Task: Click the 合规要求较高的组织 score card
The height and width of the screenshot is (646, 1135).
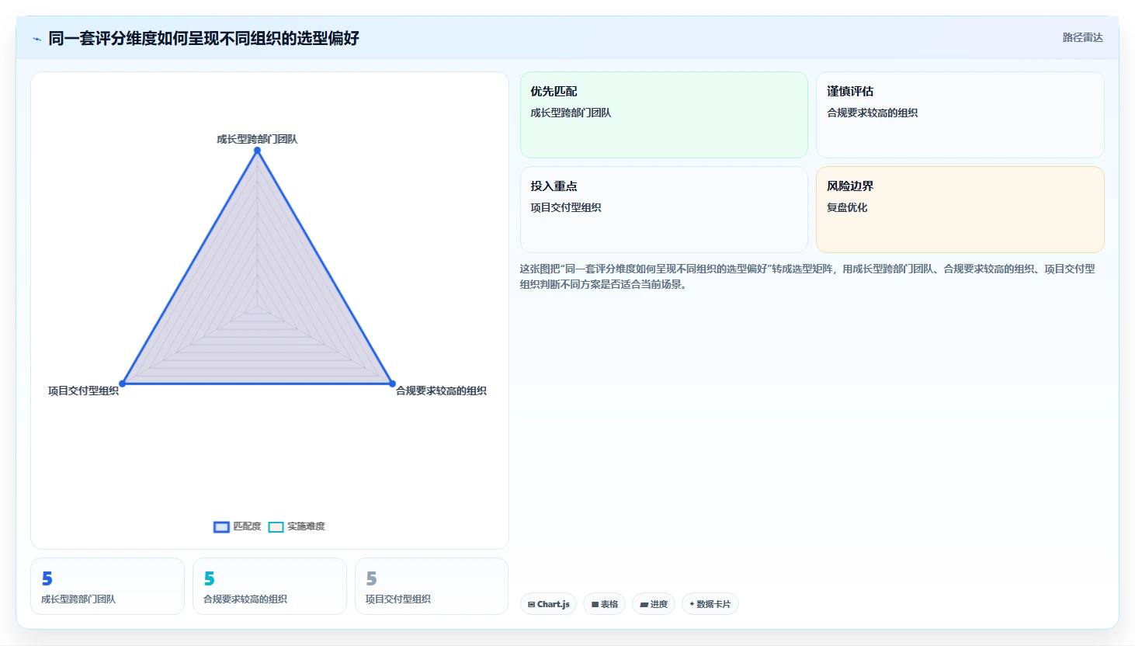Action: (269, 586)
